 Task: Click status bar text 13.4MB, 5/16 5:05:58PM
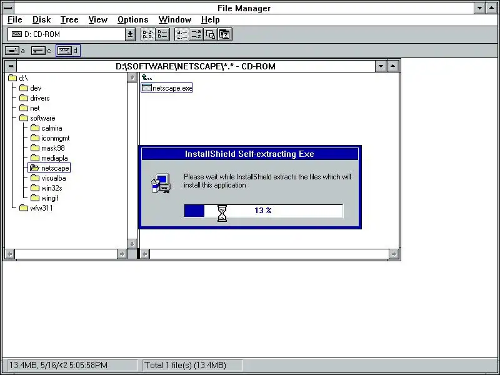click(x=58, y=365)
